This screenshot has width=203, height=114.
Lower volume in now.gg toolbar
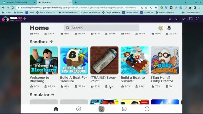170,19
